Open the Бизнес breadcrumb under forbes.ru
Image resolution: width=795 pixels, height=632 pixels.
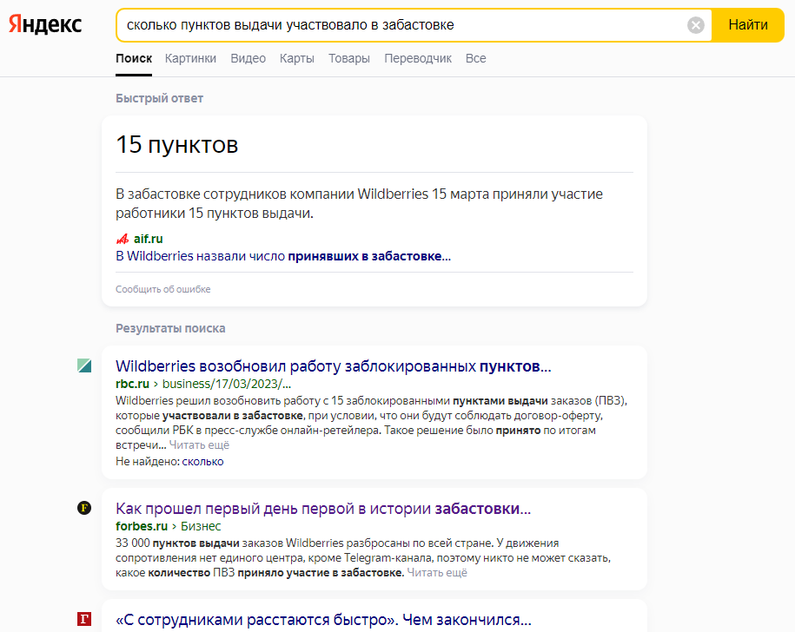pos(201,526)
